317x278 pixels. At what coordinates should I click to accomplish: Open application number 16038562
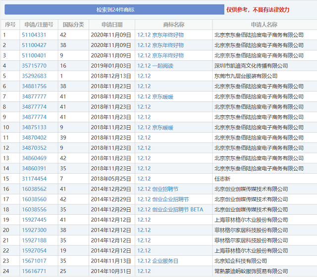click(34, 189)
